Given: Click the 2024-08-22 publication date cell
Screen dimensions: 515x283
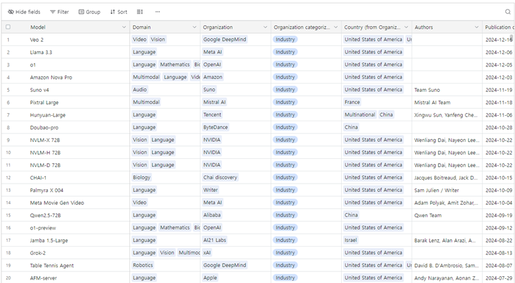Looking at the screenshot, I should coord(499,241).
